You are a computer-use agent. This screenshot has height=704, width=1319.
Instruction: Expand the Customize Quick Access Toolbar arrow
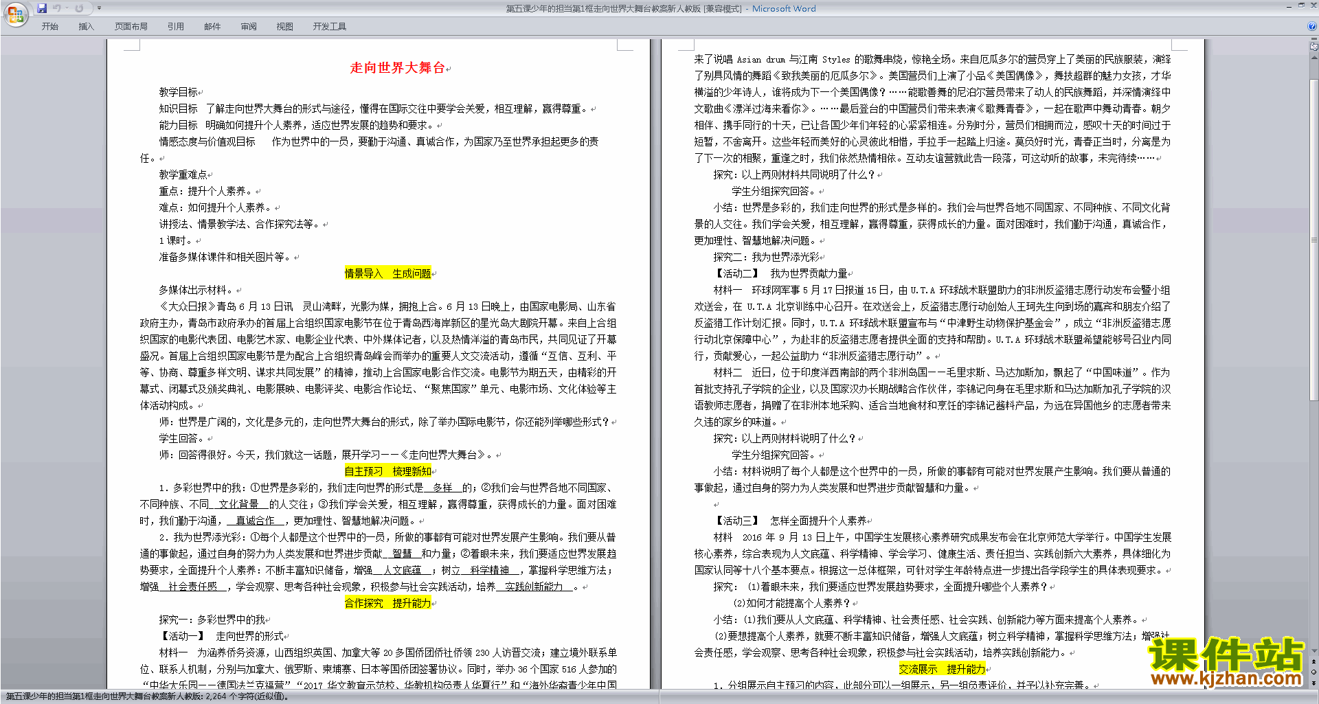(99, 8)
